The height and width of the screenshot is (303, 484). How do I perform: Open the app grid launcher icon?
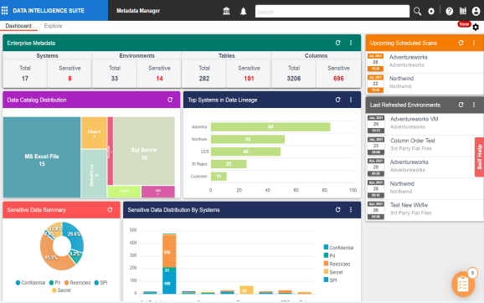pos(5,11)
